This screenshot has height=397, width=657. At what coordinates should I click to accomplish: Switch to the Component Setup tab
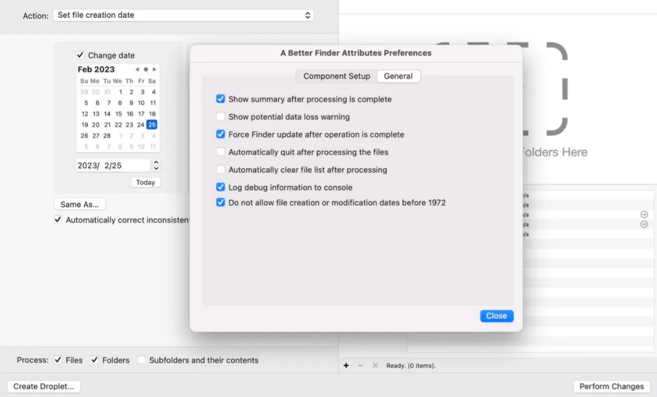point(336,76)
